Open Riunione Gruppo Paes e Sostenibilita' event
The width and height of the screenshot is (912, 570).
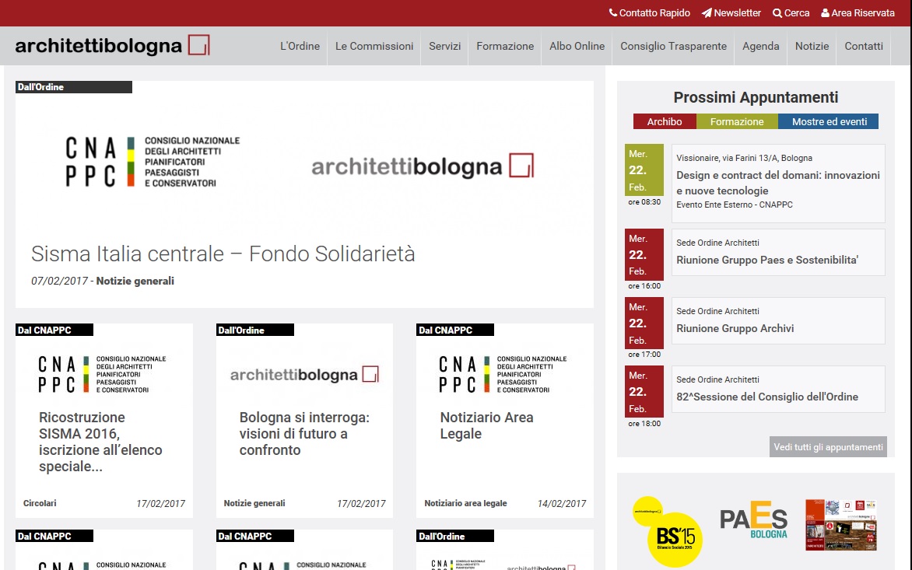coord(767,261)
